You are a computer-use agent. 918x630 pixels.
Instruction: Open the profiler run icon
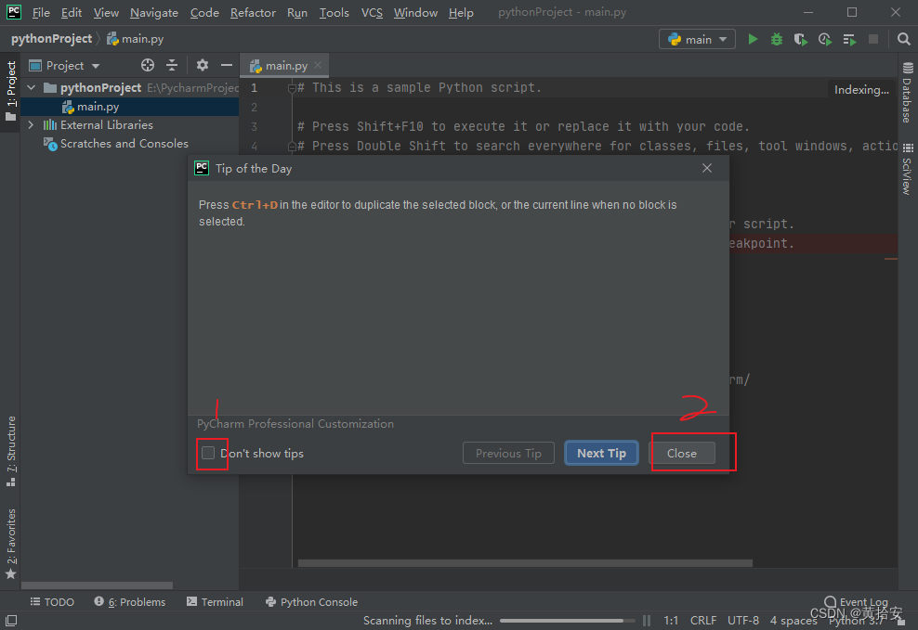pos(825,39)
